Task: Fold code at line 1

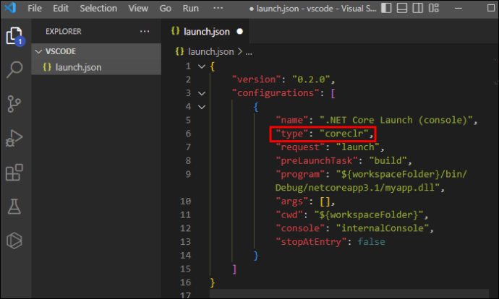Action: (x=202, y=66)
